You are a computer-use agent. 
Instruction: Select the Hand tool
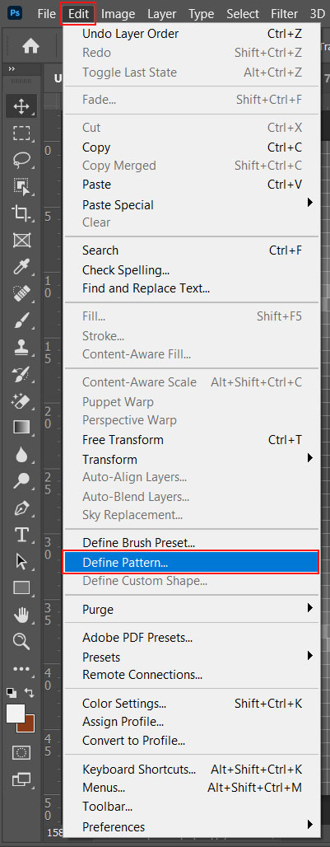(x=21, y=615)
